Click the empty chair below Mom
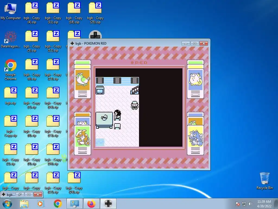This screenshot has width=278, height=209. click(117, 126)
